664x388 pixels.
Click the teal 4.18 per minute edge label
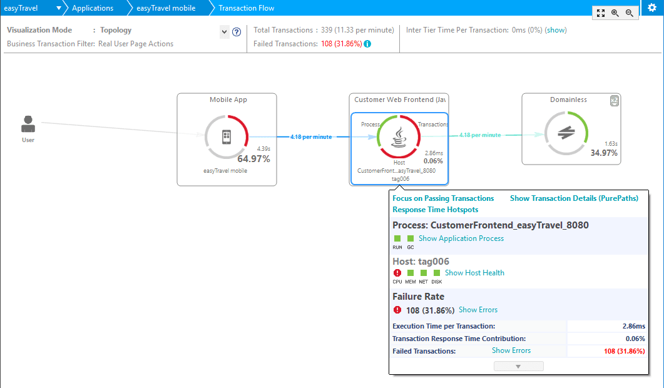[x=480, y=135]
